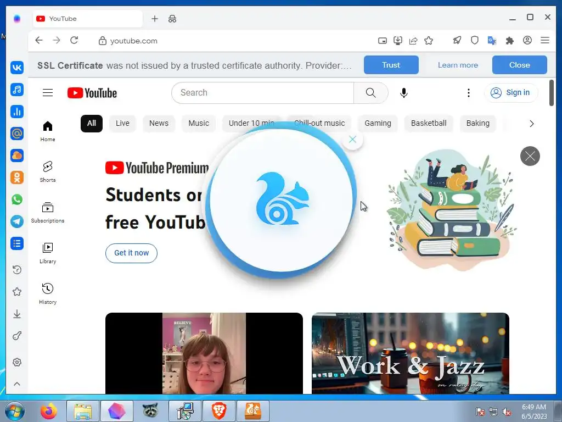Open settings gear in sidebar
Viewport: 562px width, 422px height.
point(17,362)
